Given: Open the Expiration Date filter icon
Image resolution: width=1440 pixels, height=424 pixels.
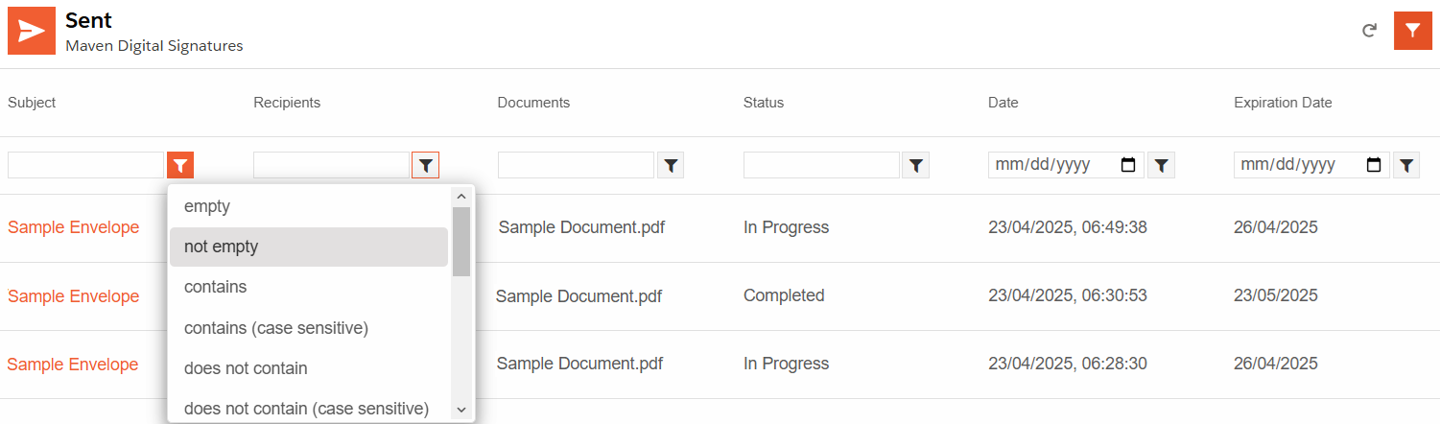Looking at the screenshot, I should pos(1406,165).
